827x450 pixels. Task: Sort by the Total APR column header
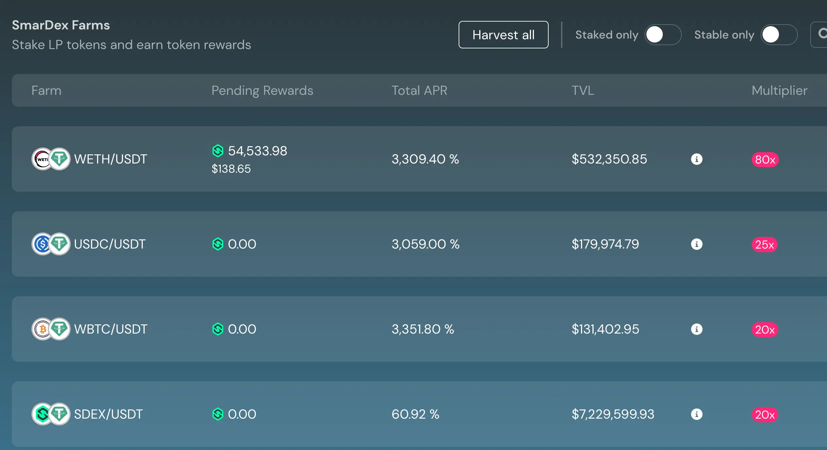click(x=419, y=91)
